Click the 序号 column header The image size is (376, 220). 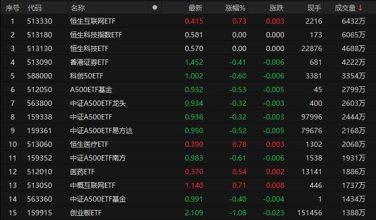point(13,8)
